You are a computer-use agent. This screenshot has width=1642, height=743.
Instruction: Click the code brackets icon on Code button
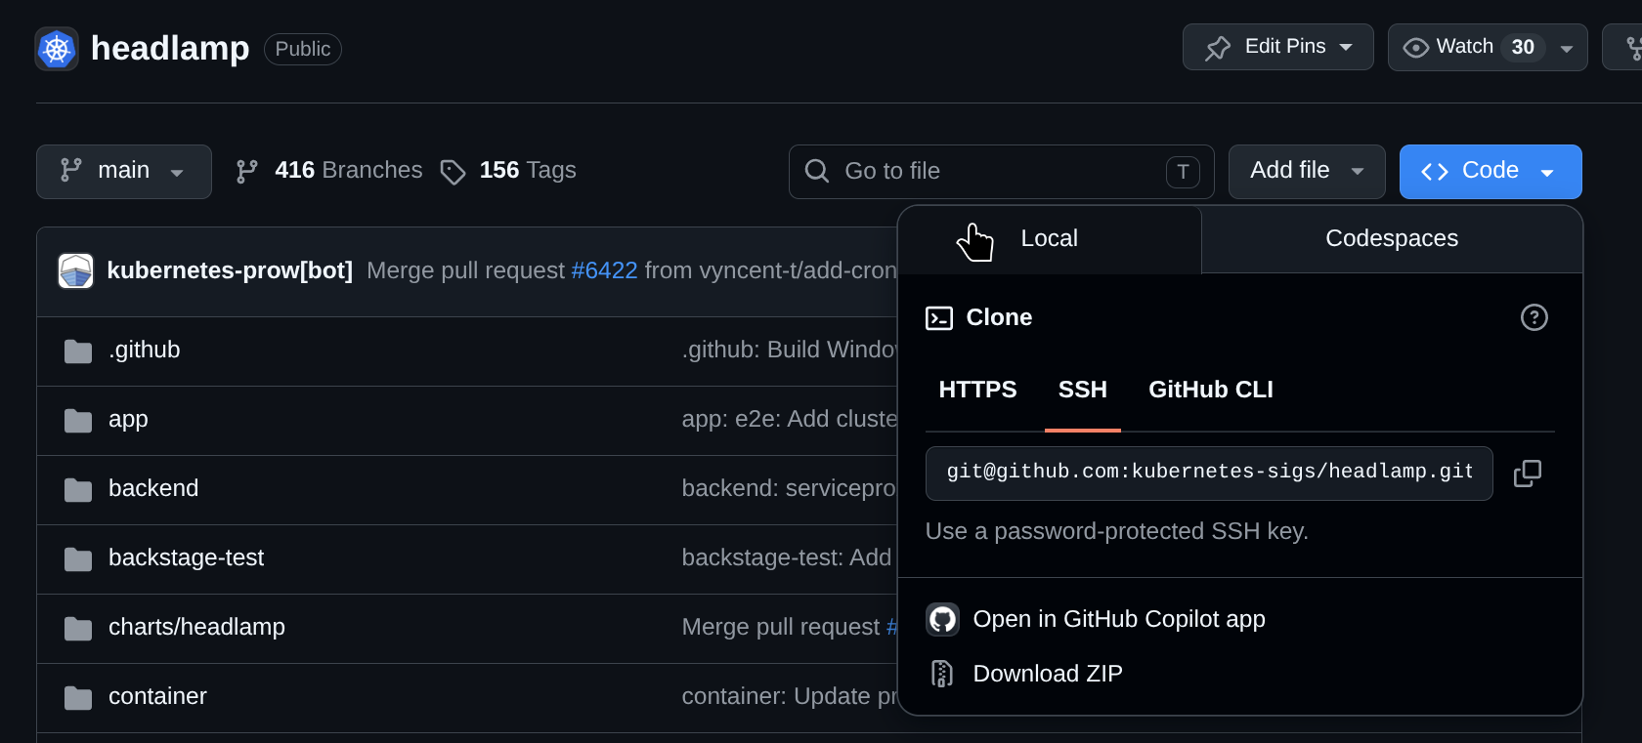(1435, 172)
